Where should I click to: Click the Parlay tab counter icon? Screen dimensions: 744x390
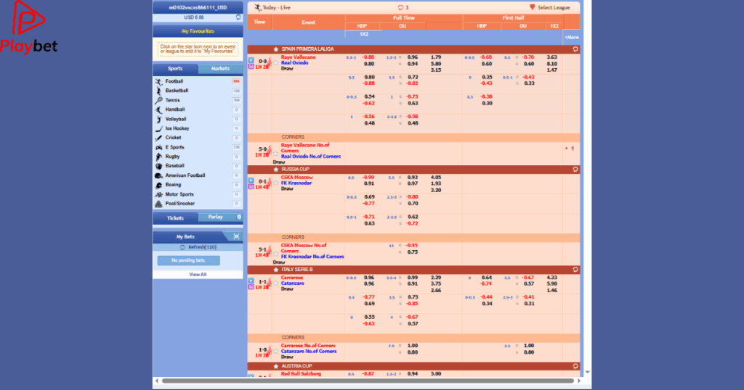(238, 217)
